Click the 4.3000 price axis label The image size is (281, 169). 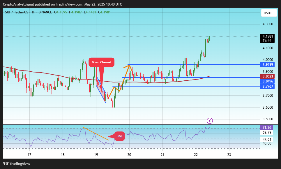click(x=268, y=24)
